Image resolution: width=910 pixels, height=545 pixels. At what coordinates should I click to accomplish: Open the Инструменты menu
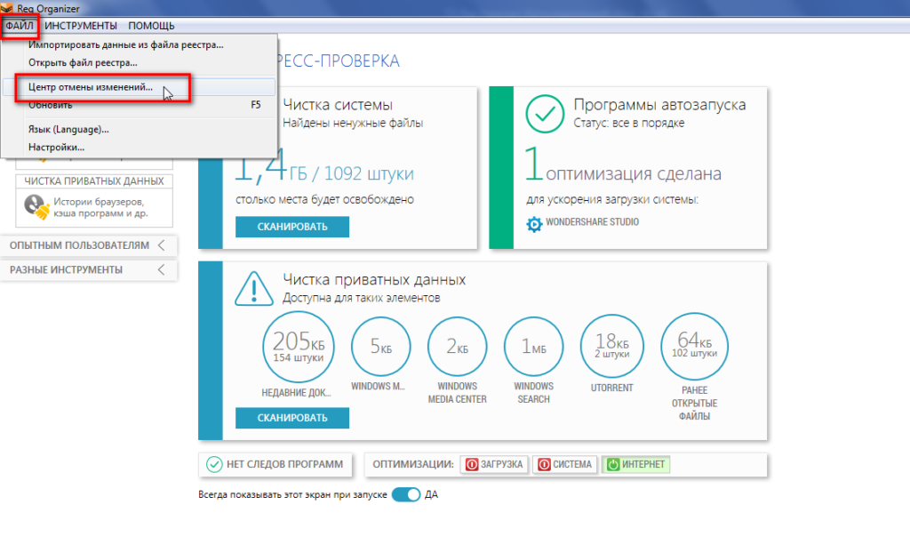[x=81, y=26]
